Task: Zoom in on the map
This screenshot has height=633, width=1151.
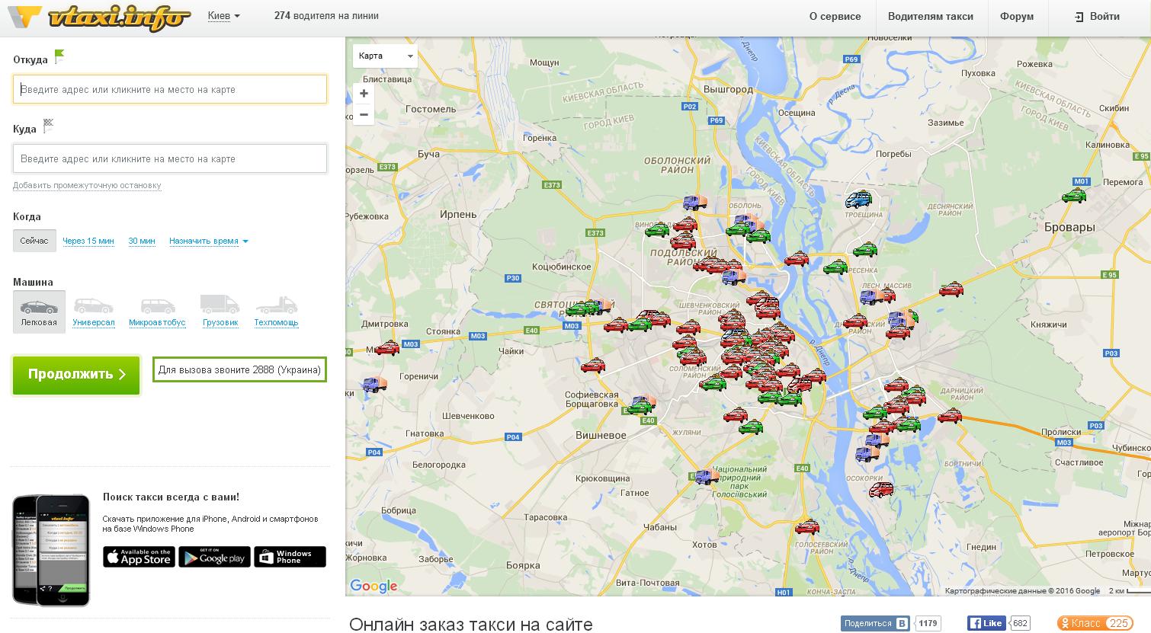Action: pos(364,94)
